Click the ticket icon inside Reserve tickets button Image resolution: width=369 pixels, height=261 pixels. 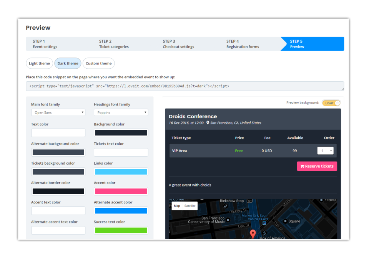click(303, 166)
